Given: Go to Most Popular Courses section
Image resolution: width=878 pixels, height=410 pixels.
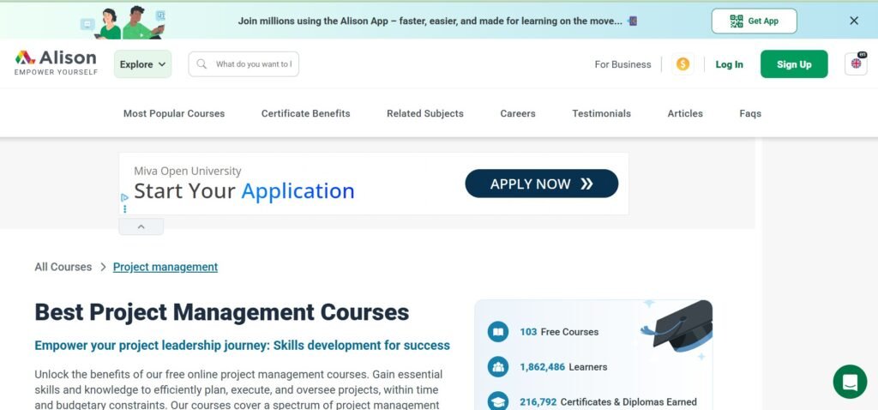Looking at the screenshot, I should click(x=174, y=113).
